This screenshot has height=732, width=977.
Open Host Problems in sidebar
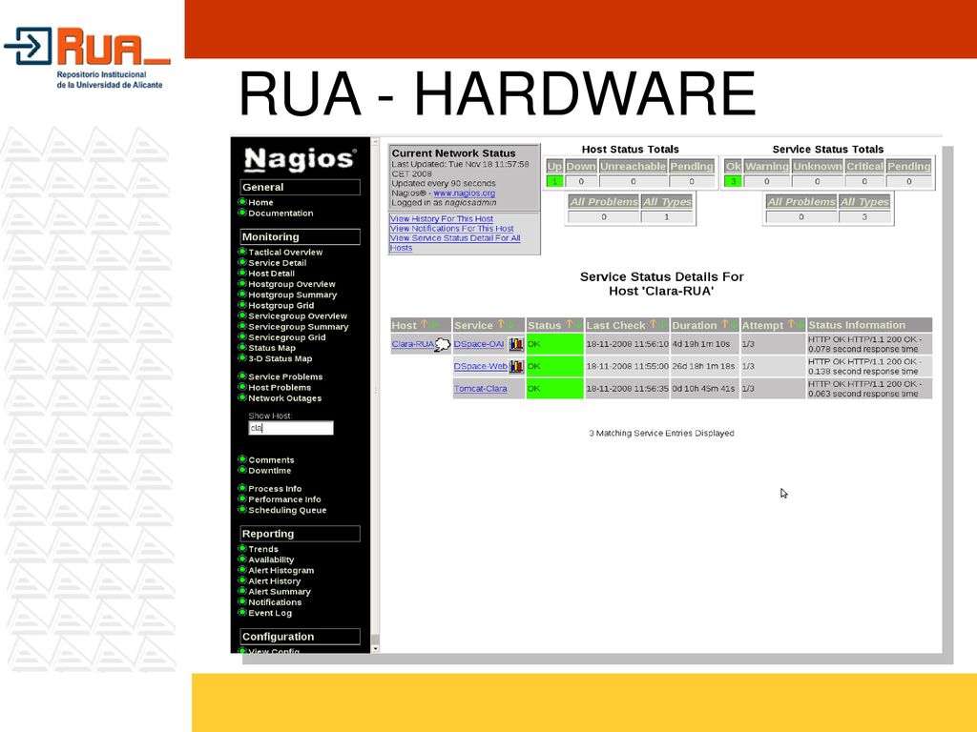pyautogui.click(x=280, y=387)
